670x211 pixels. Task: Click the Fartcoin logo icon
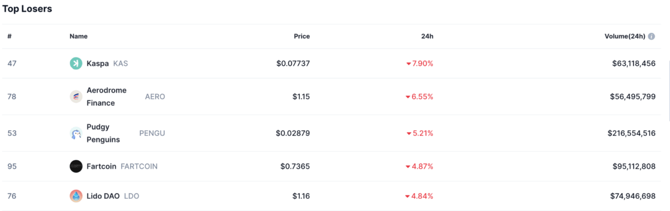click(76, 166)
